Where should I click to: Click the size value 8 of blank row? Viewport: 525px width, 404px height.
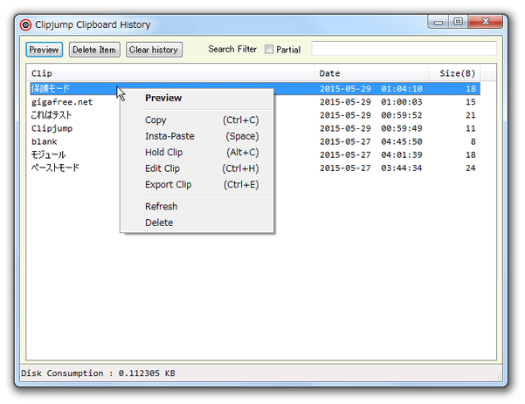click(473, 142)
